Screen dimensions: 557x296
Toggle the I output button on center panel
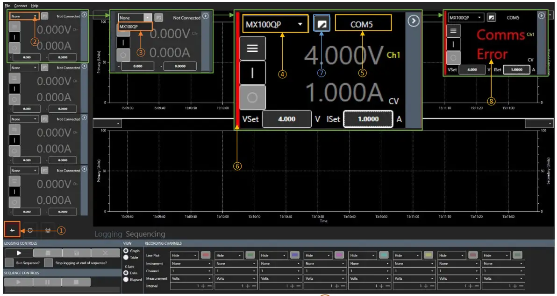252,73
